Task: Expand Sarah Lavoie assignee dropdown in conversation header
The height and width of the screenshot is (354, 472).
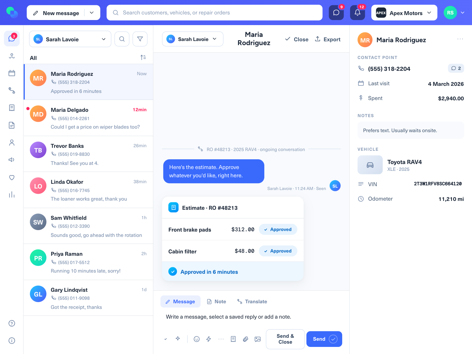Action: (x=193, y=39)
